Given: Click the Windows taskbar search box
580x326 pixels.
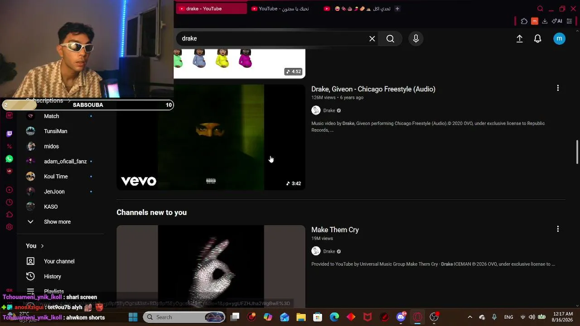Looking at the screenshot, I should [184, 317].
